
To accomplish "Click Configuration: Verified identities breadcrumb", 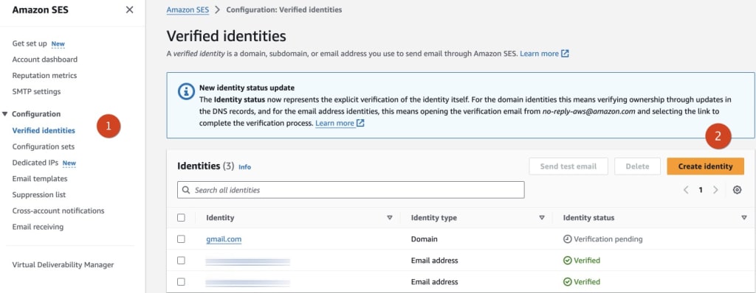I will [284, 10].
